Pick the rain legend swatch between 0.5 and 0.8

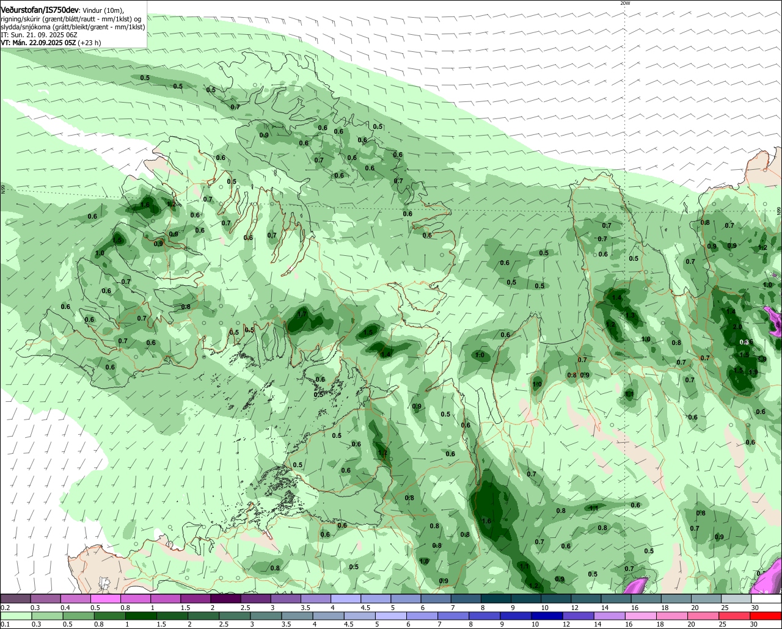coord(79,616)
